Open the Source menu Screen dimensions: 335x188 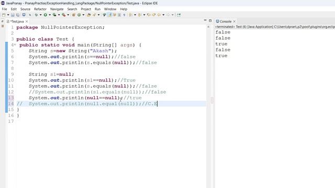25,9
